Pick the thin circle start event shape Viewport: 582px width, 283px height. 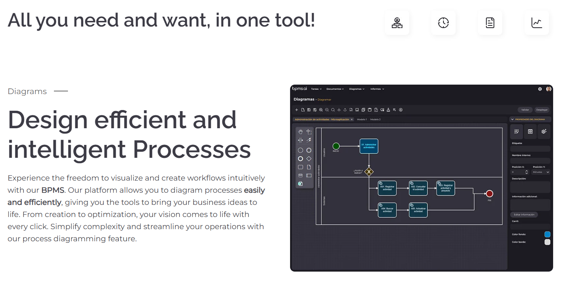click(301, 150)
